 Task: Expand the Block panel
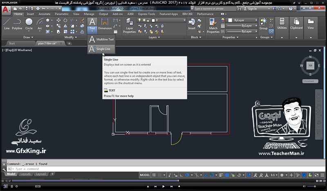point(196,37)
